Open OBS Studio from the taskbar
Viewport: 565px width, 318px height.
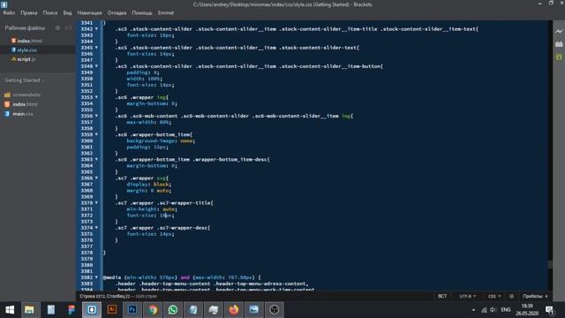[x=275, y=310]
